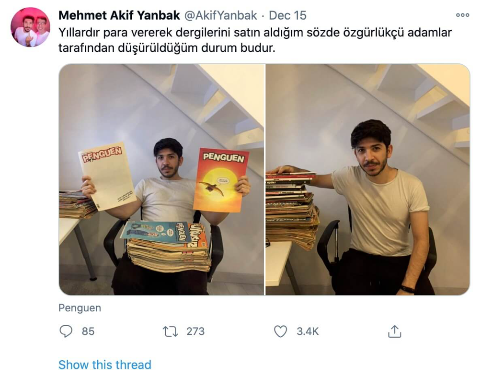Click the retweet arrows icon

(170, 331)
